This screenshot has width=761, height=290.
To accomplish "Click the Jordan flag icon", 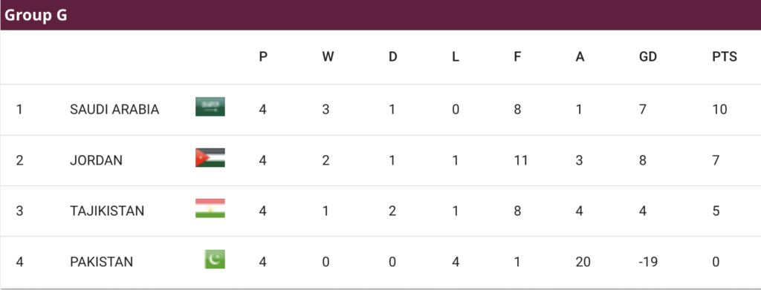I will pos(210,158).
